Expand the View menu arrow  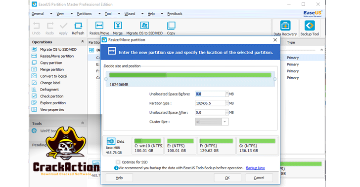(71, 14)
